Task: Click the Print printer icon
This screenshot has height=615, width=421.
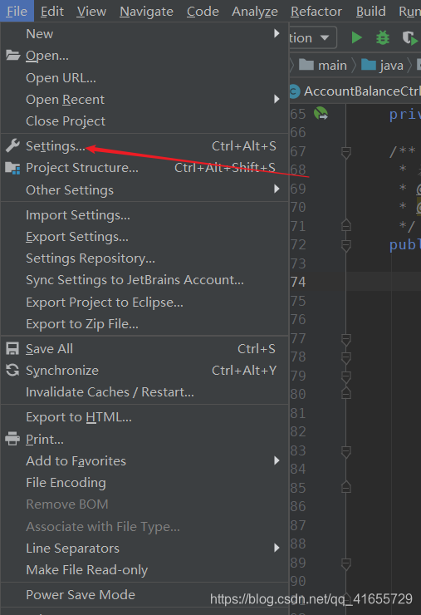Action: tap(12, 439)
